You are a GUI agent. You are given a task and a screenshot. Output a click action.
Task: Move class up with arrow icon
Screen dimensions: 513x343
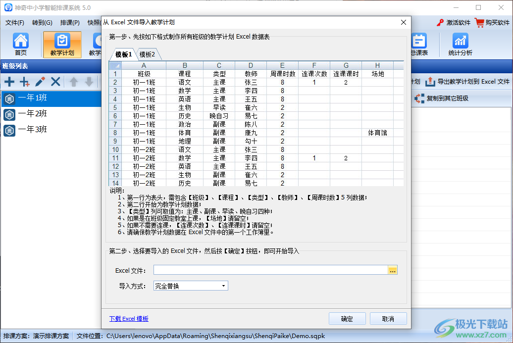74,81
